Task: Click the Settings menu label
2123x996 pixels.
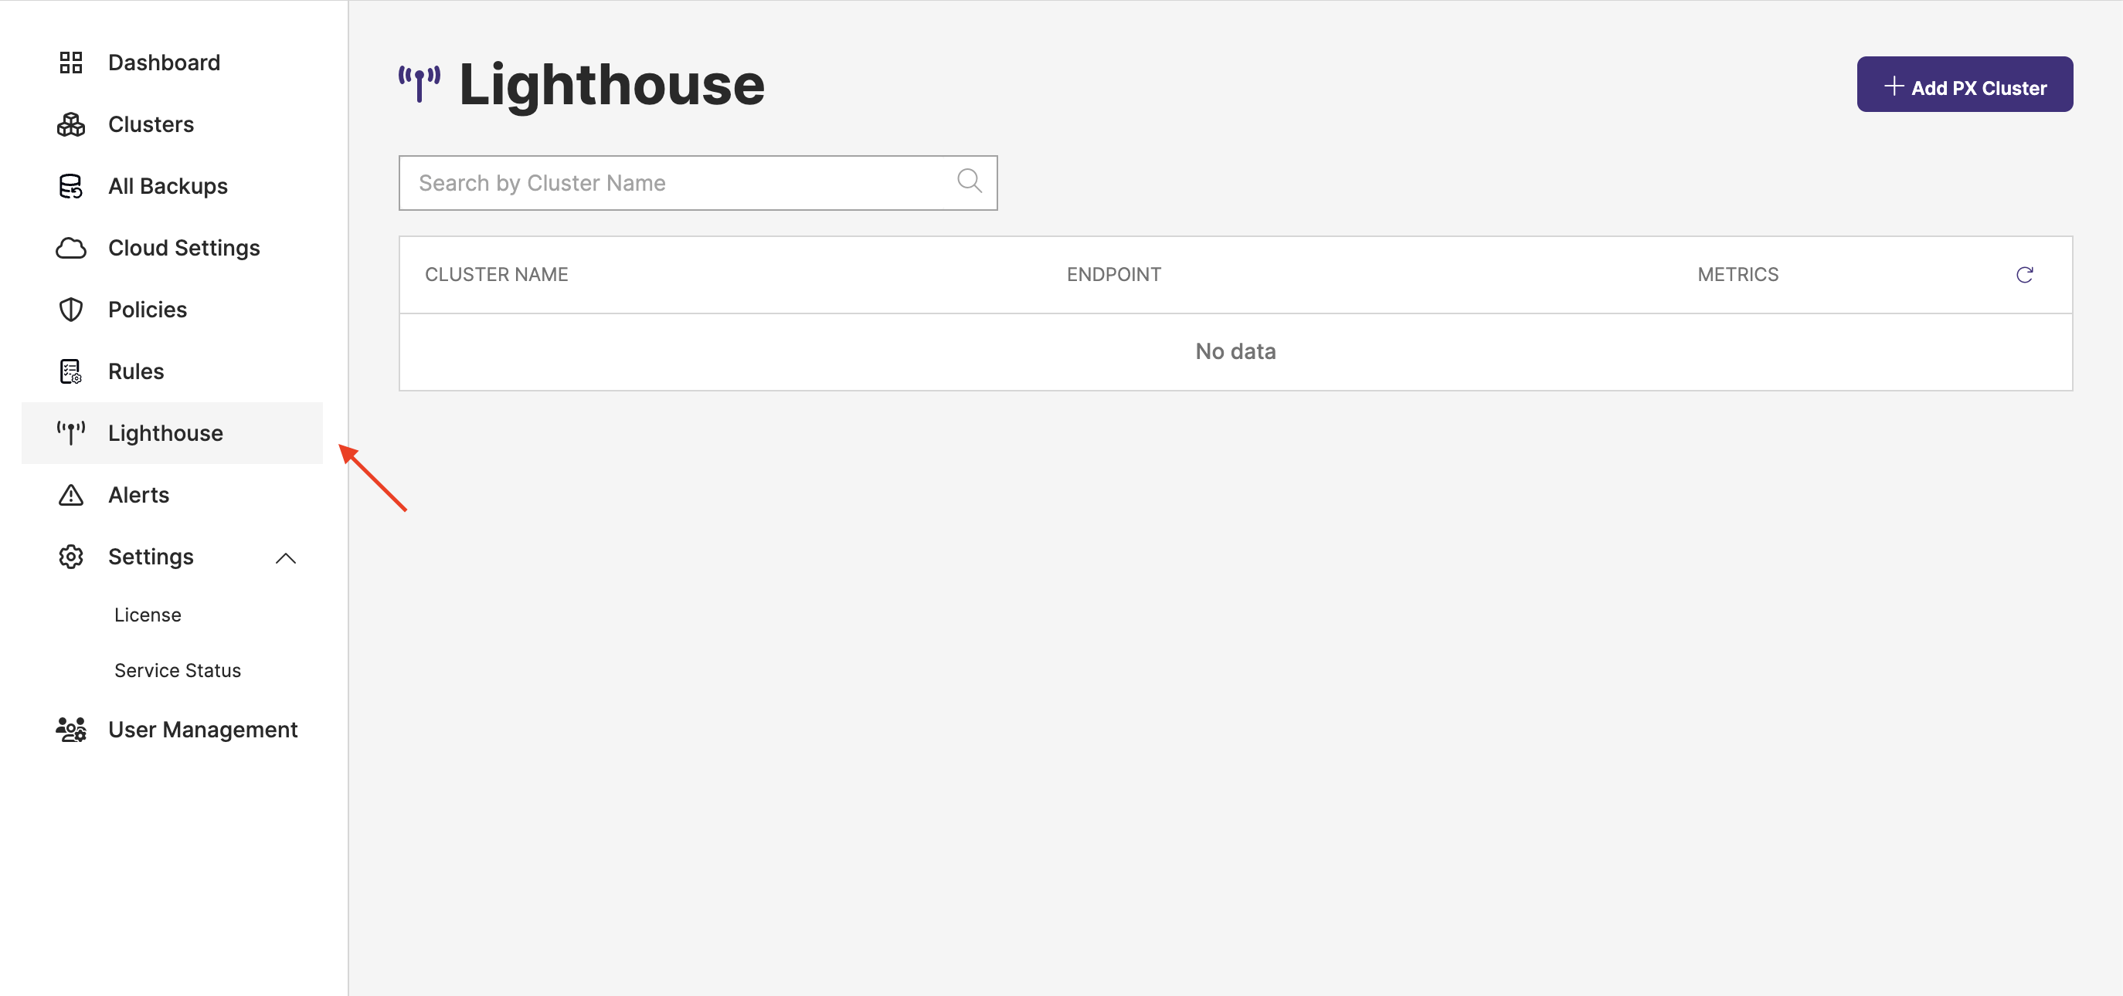Action: [x=151, y=557]
